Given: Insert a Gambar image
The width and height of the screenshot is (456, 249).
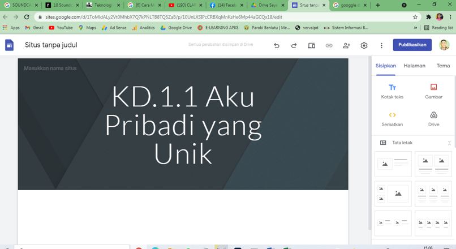Looking at the screenshot, I should [433, 91].
